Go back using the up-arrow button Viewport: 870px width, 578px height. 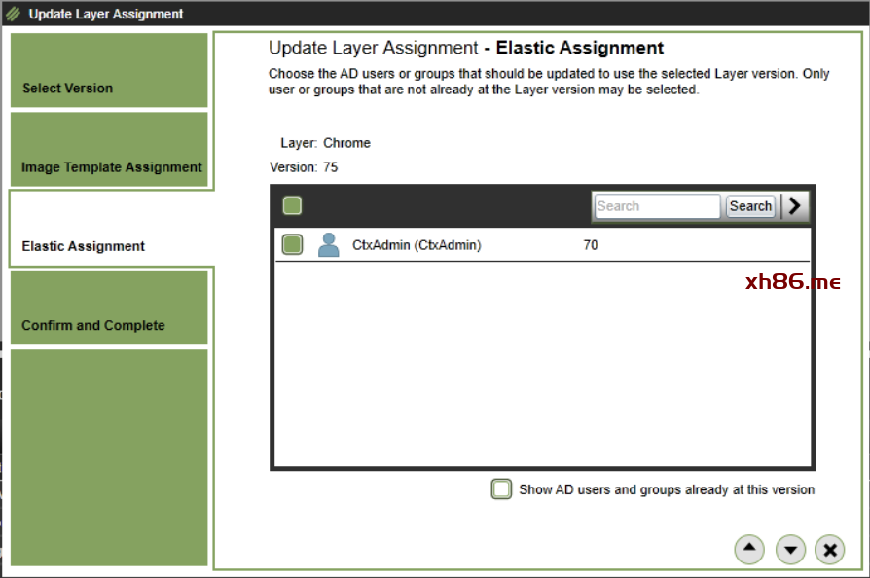coord(748,549)
